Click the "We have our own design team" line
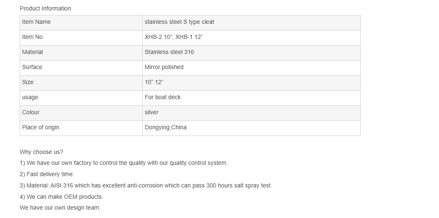The width and height of the screenshot is (439, 218). 60,208
